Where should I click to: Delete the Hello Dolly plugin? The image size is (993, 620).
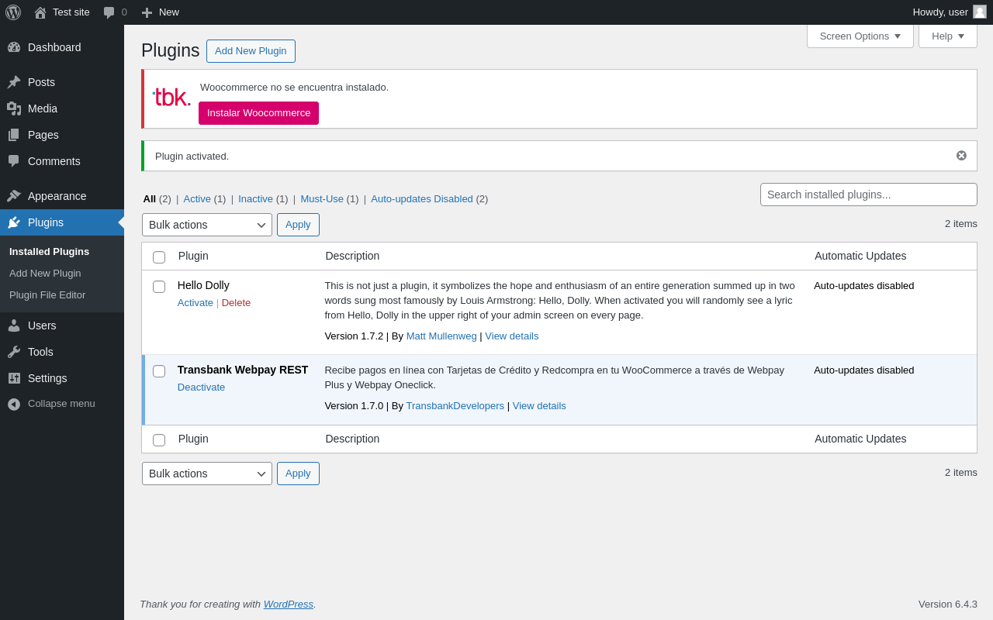236,303
